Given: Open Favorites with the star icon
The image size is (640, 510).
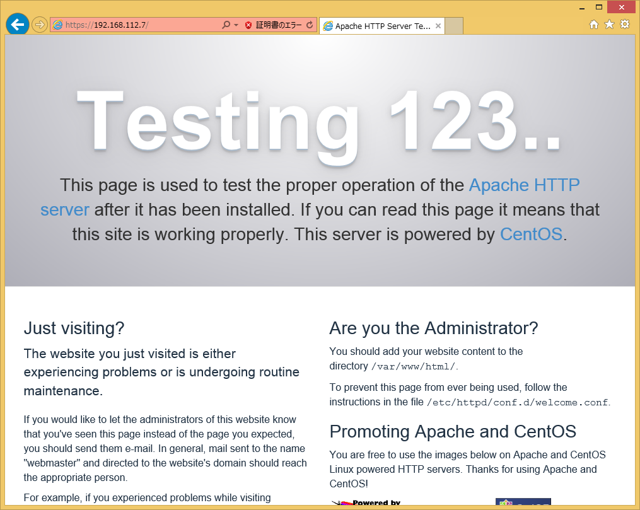Looking at the screenshot, I should tap(609, 25).
